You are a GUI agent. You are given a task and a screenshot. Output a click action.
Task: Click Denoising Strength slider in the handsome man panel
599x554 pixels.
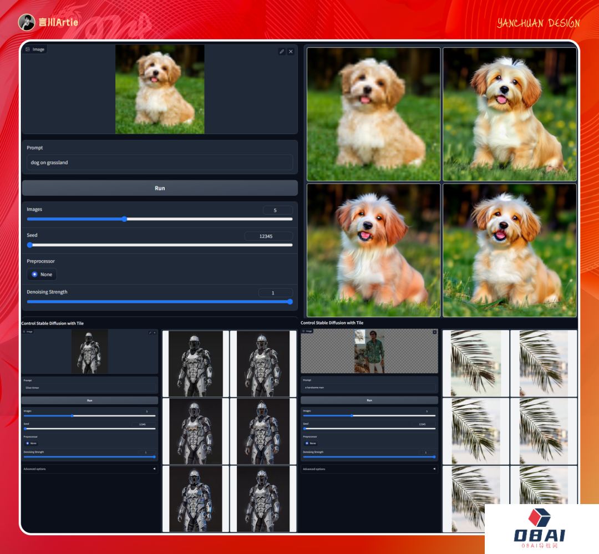tap(369, 456)
